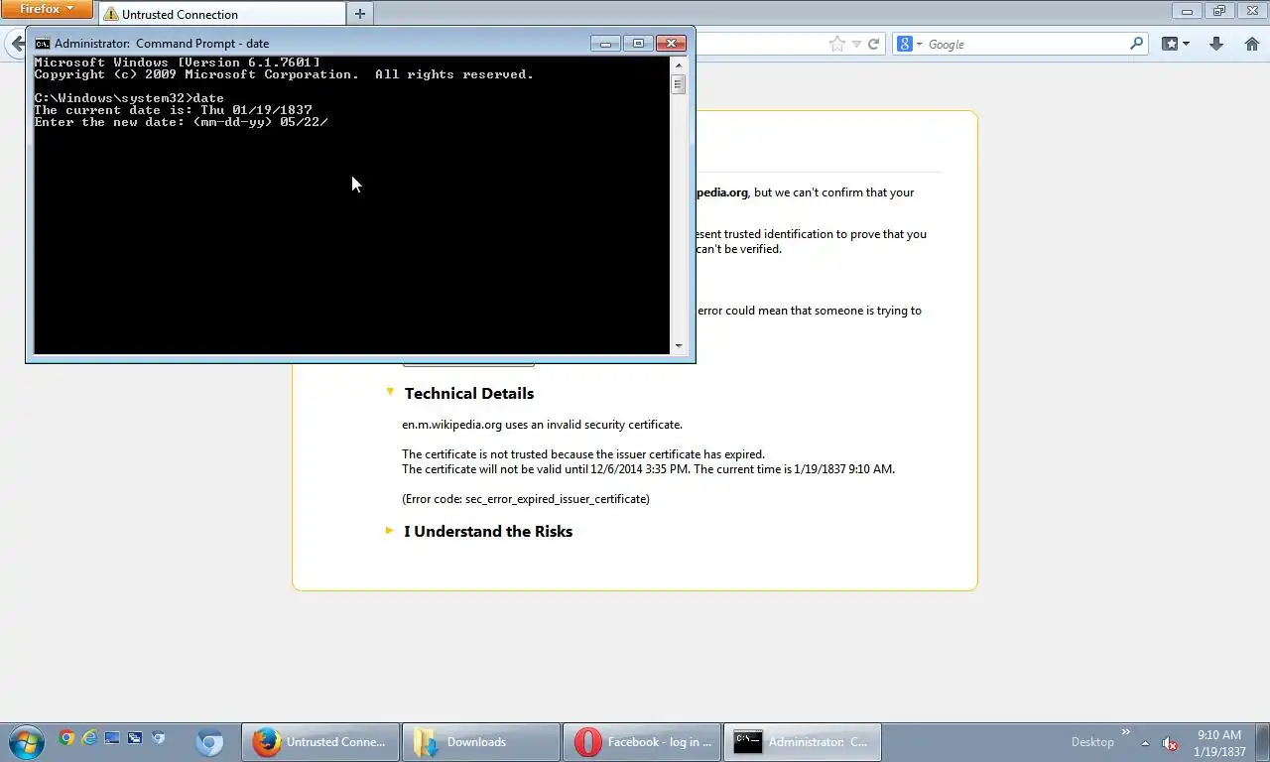
Task: Expand the Desktop toolbar chevron
Action: coord(1125,734)
